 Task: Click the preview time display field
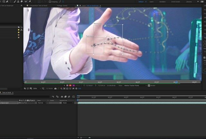tap(49, 88)
